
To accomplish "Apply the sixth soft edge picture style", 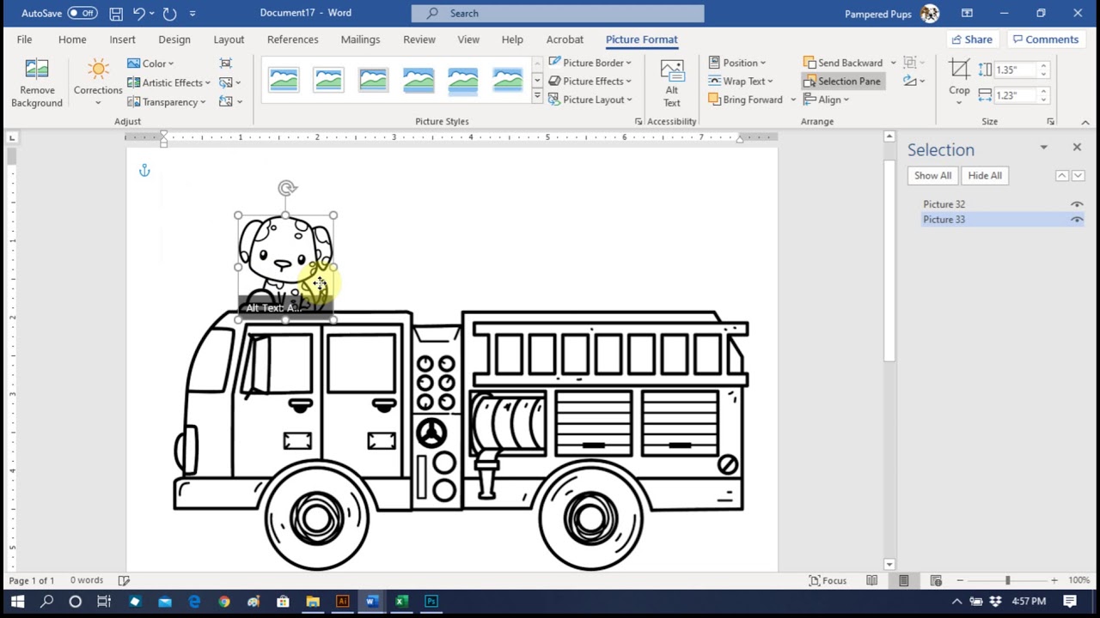I will [x=507, y=80].
